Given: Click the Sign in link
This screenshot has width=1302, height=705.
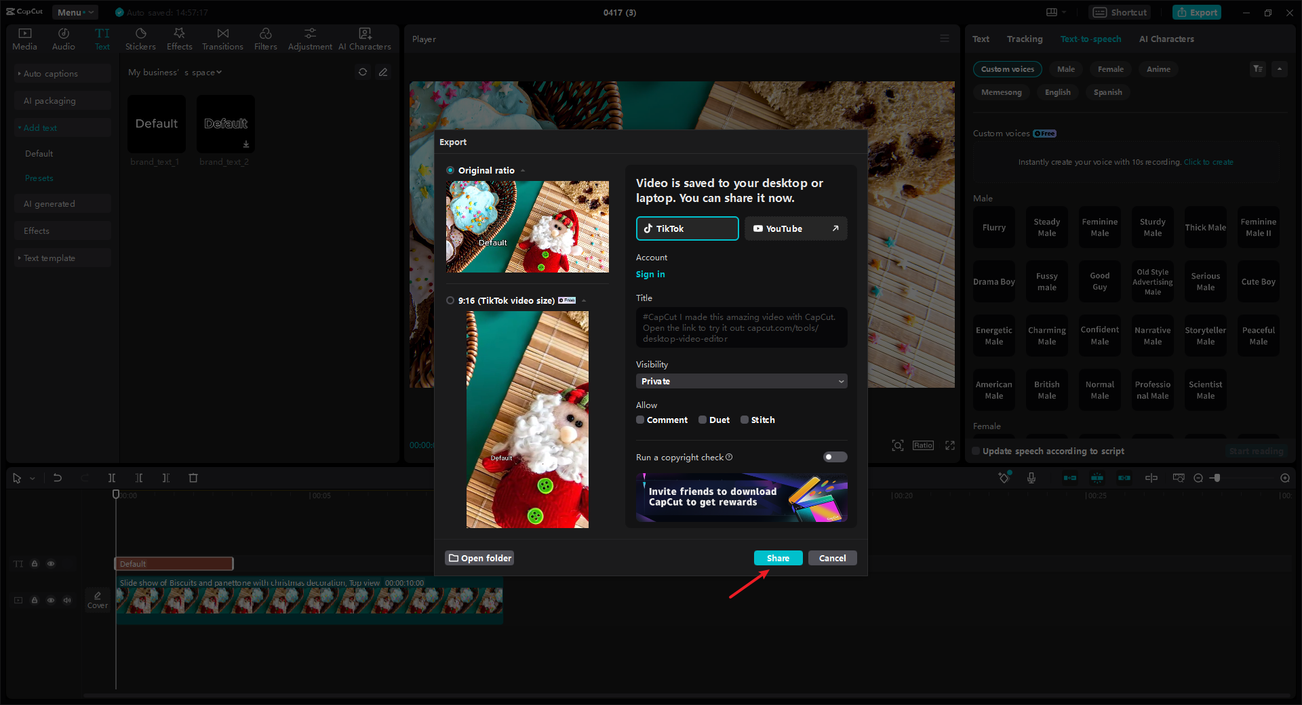Looking at the screenshot, I should [650, 274].
